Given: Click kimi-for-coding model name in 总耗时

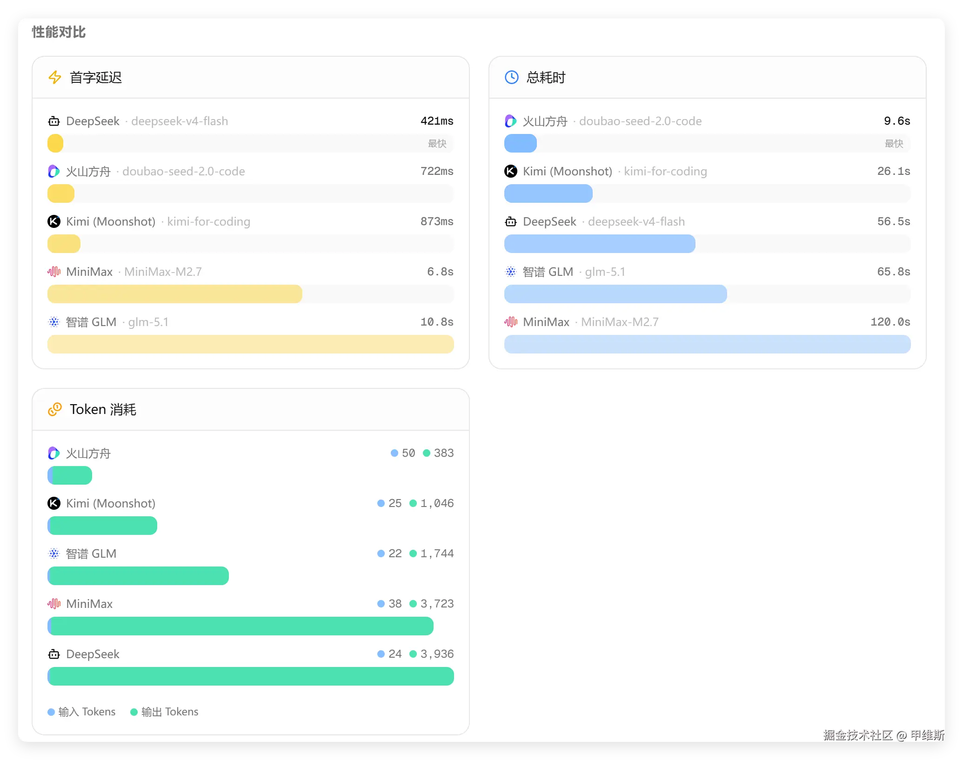Looking at the screenshot, I should (665, 171).
